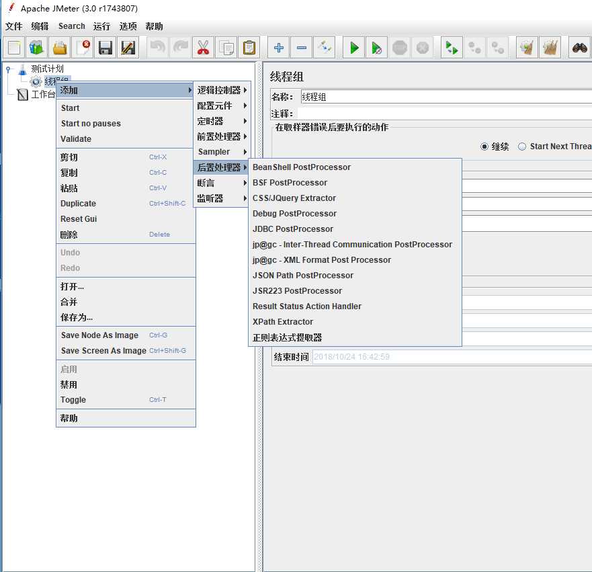Open the 编辑 menu
The image size is (592, 572).
click(x=40, y=26)
